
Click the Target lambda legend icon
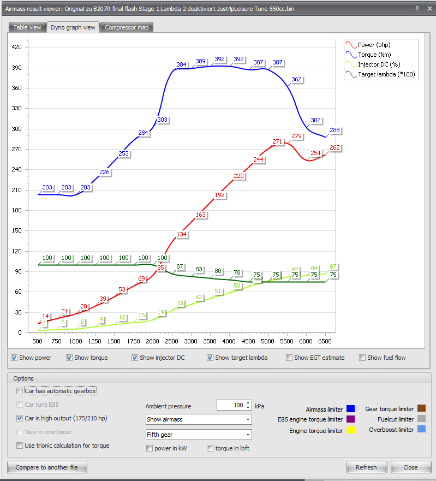tap(351, 74)
